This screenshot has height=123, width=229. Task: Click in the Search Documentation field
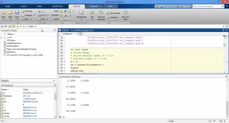click(x=207, y=6)
